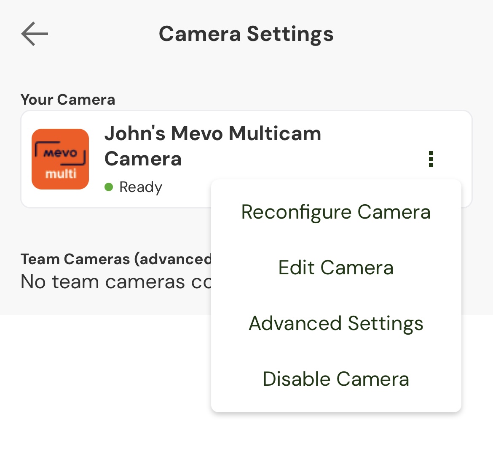
Task: Click the 'multi' text on the orange logo
Action: (x=61, y=173)
